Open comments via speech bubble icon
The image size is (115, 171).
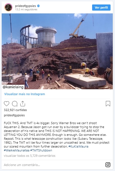[15, 103]
